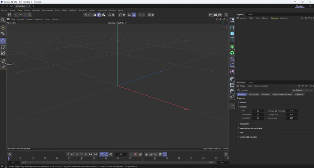This screenshot has width=314, height=168.
Task: Open the Floor/Sky globe icon
Action: coord(232,79)
